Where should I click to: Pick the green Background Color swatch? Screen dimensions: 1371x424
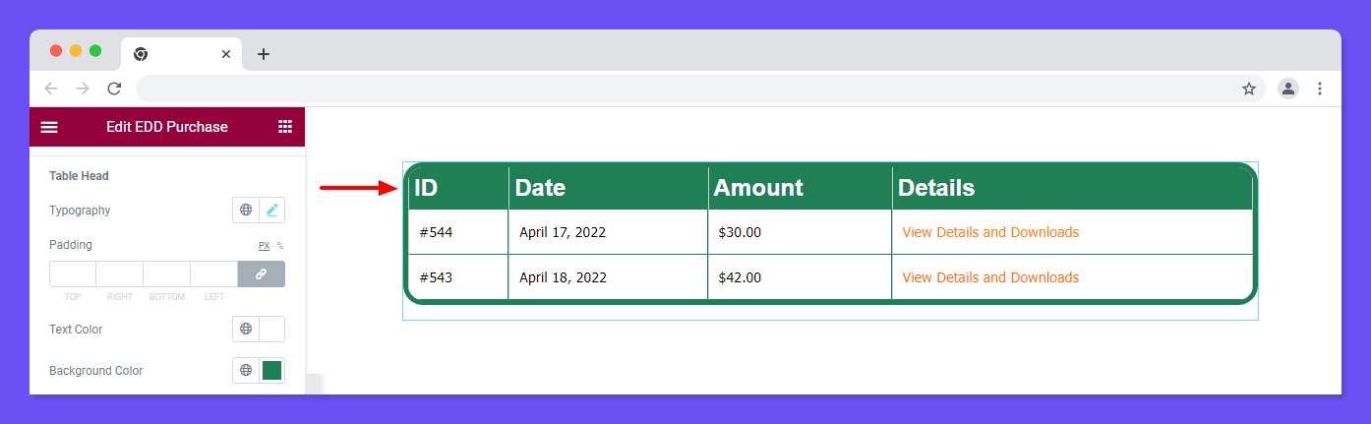272,370
